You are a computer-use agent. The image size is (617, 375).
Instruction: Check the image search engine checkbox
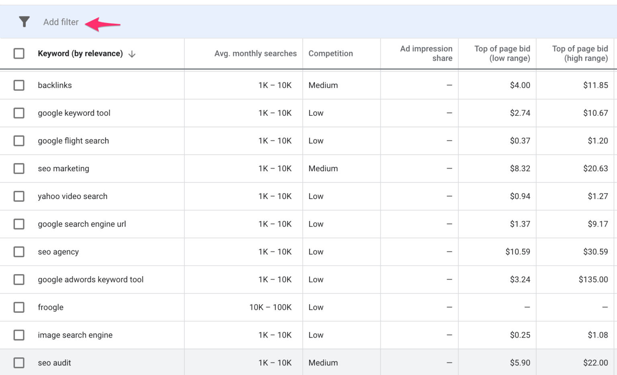[x=19, y=335]
